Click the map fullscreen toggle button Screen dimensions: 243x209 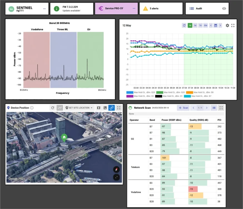[x=116, y=177]
